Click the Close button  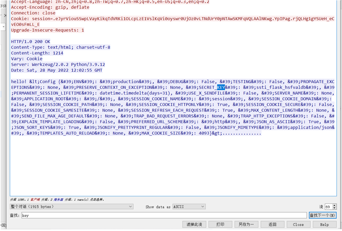pos(298,224)
